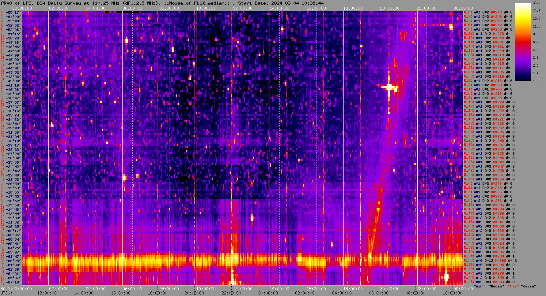Click the declination label +49°38'
This screenshot has width=546, height=296.
pos(13,43)
